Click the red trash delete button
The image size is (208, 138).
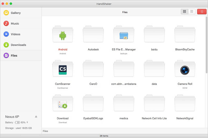pos(202,12)
